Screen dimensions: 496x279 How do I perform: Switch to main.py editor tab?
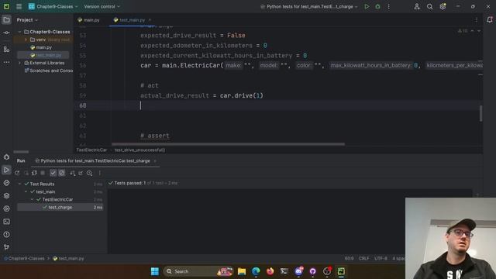88,20
